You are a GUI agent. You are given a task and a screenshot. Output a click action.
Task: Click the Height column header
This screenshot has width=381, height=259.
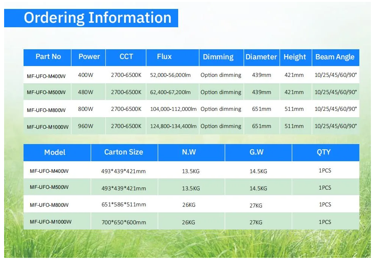point(295,57)
